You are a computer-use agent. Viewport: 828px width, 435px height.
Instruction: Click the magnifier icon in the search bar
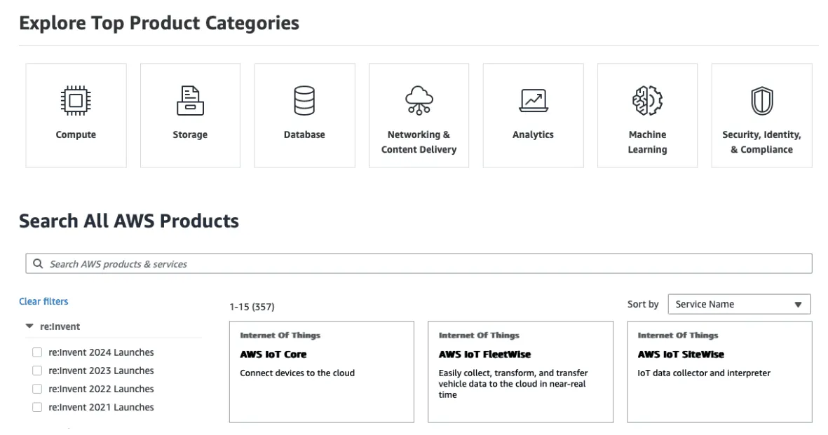[x=38, y=264]
